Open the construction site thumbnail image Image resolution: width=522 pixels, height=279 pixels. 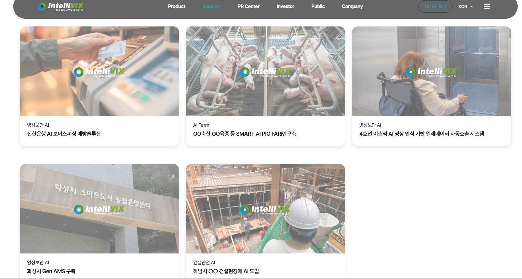click(x=265, y=209)
